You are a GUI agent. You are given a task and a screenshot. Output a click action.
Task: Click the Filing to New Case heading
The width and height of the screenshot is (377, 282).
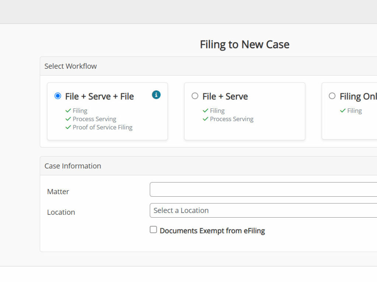tap(244, 44)
